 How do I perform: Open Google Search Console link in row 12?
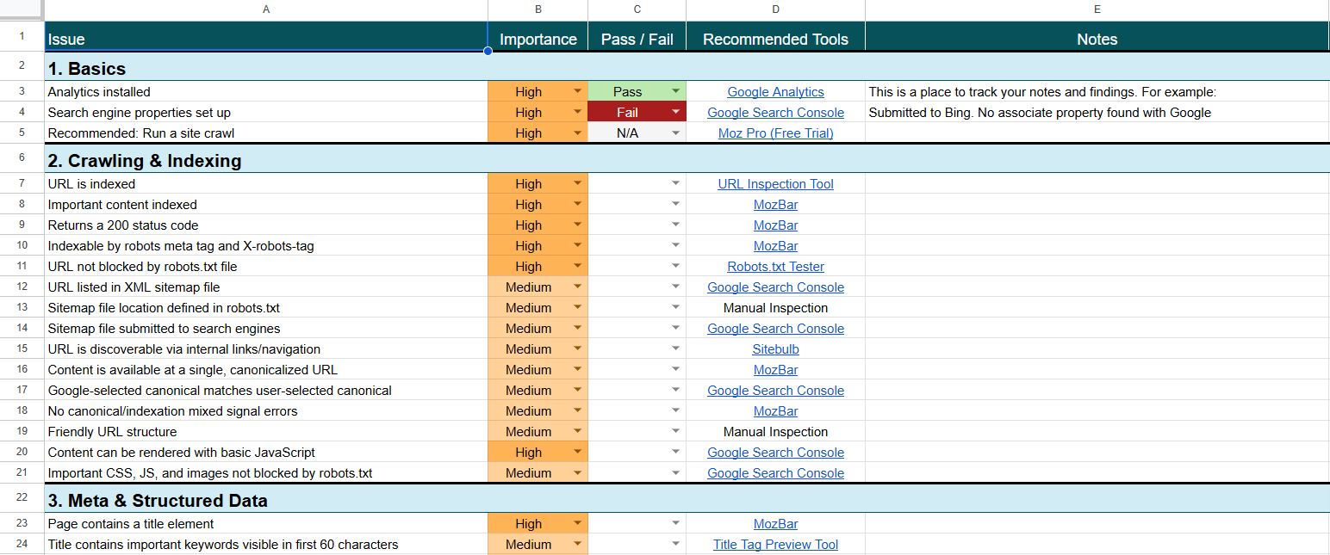[775, 287]
